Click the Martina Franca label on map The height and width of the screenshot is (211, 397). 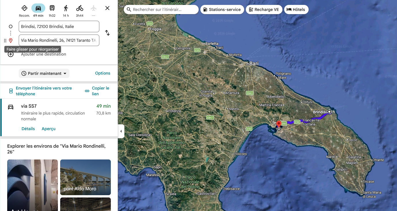tap(271, 105)
